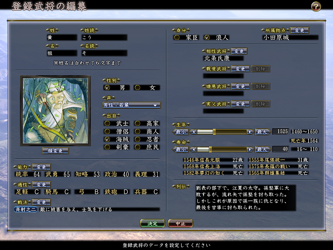333x250 pixels.
Task: Click the 姓 surname input field
Action: 61,37
